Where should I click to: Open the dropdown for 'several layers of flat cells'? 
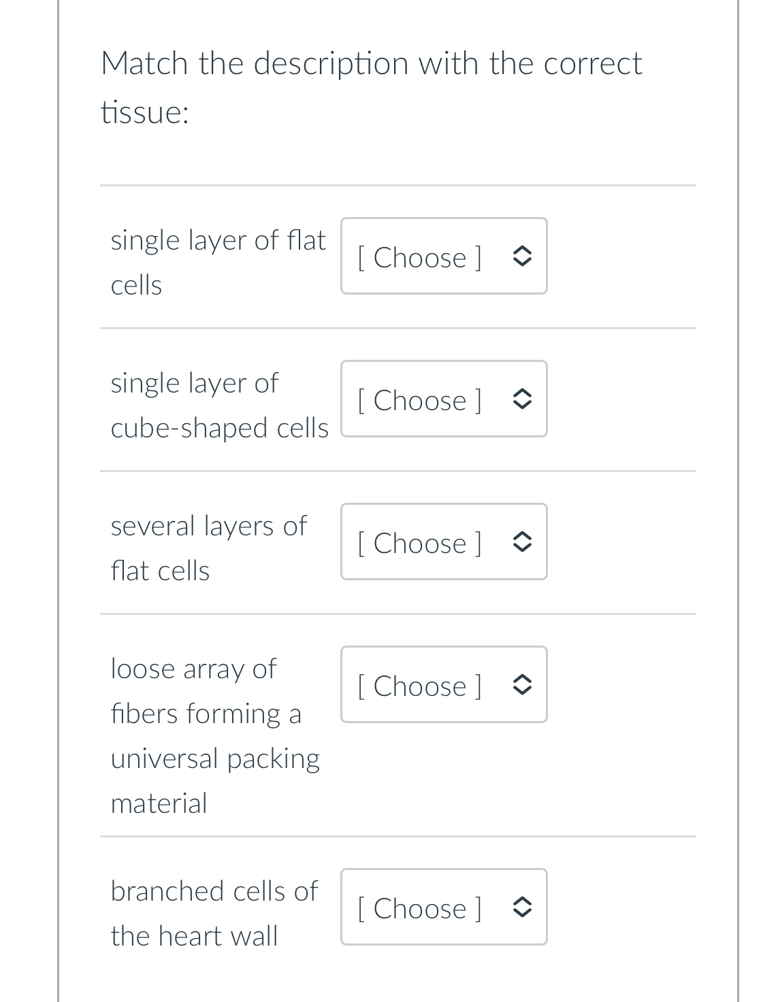point(443,542)
